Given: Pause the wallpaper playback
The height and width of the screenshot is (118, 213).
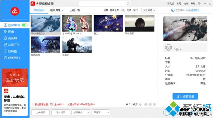Looking at the screenshot, I should 166,112.
